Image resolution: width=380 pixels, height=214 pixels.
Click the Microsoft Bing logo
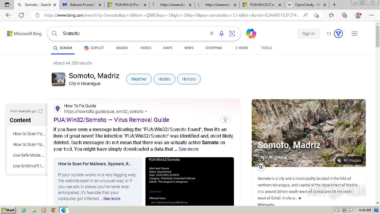point(24,34)
